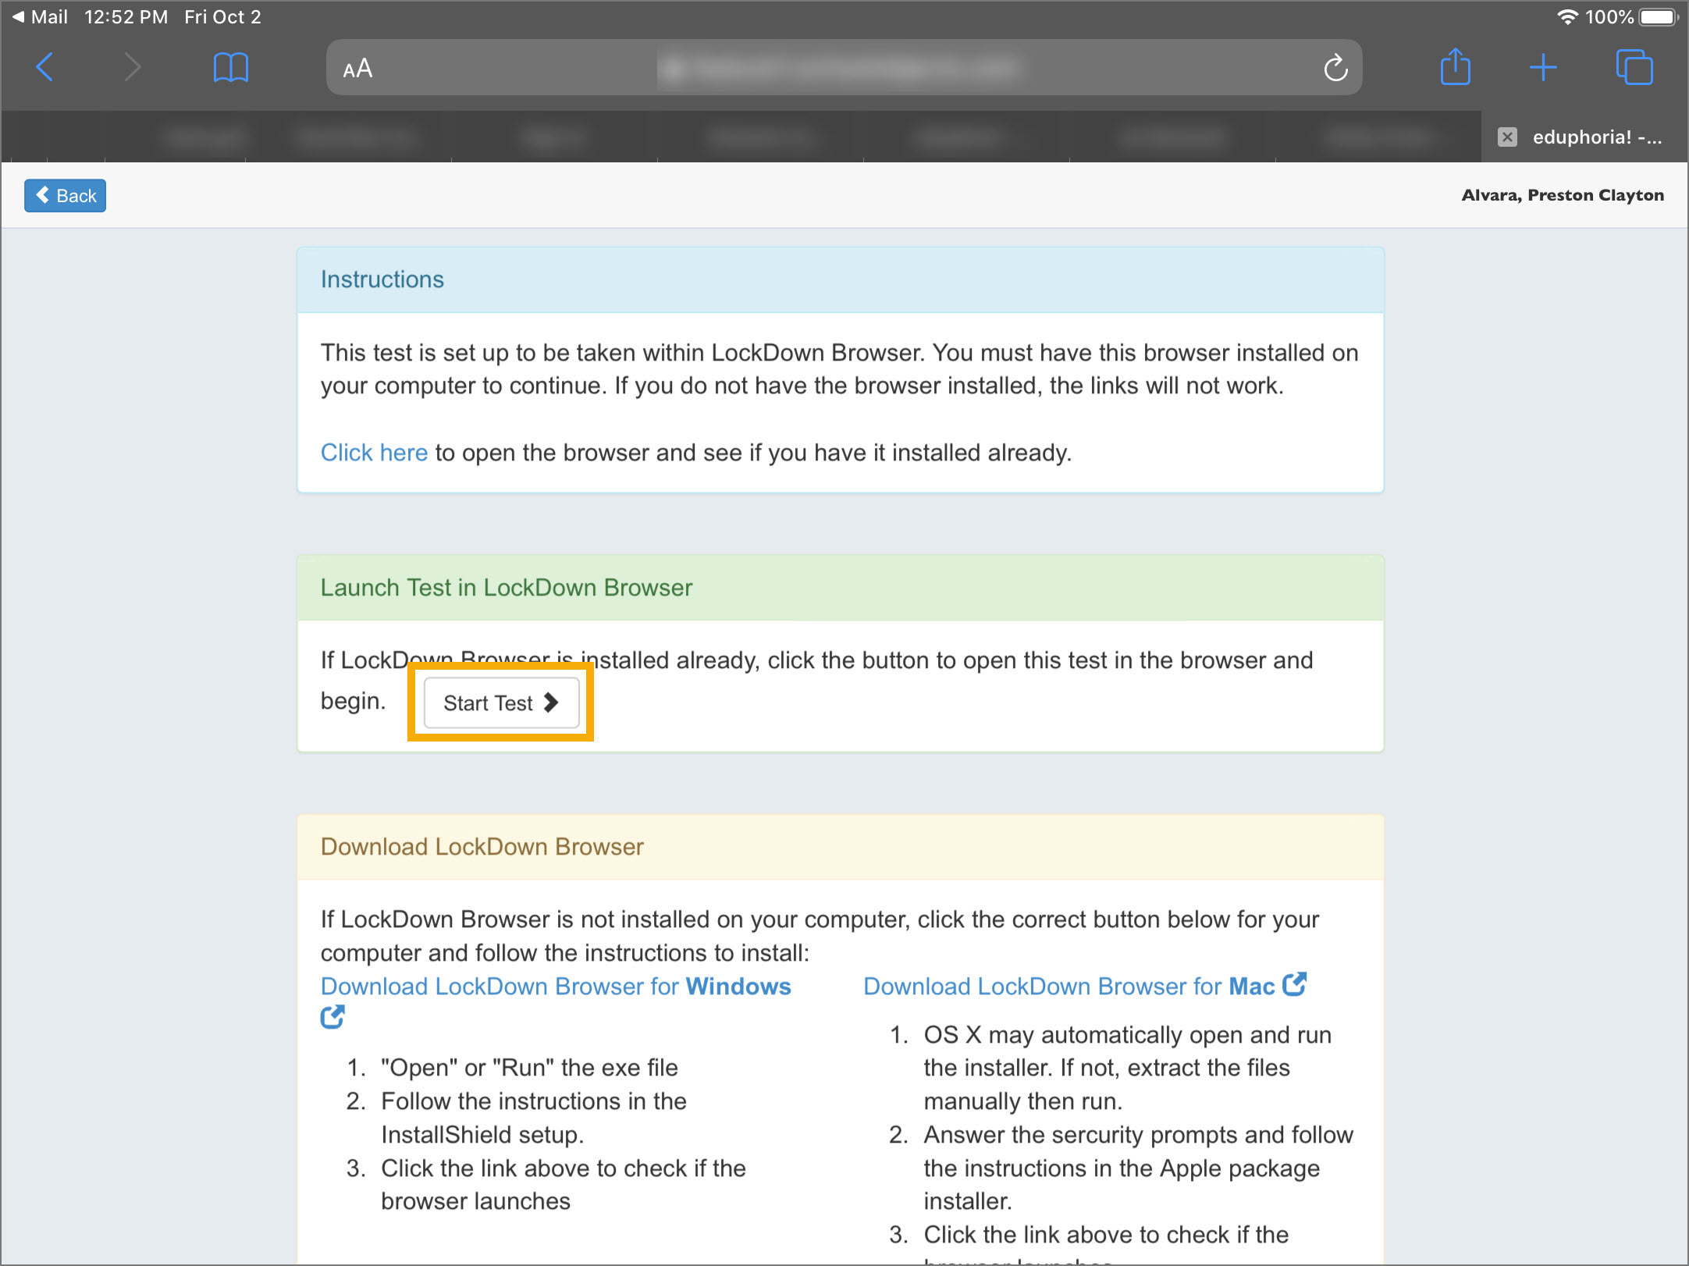Open the Safari share sheet icon

click(x=1455, y=66)
